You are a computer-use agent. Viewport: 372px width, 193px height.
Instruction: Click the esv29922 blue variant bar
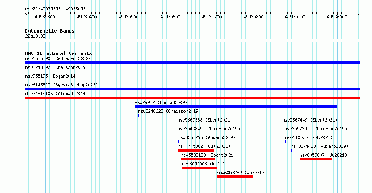(x=236, y=107)
